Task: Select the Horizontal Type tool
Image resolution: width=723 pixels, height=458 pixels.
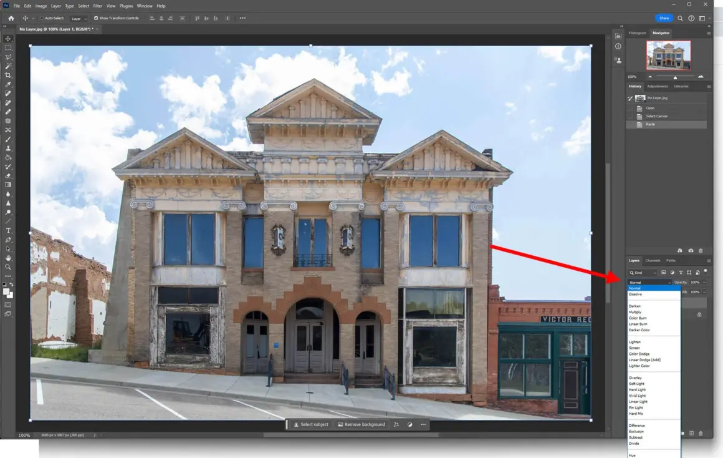Action: click(8, 231)
